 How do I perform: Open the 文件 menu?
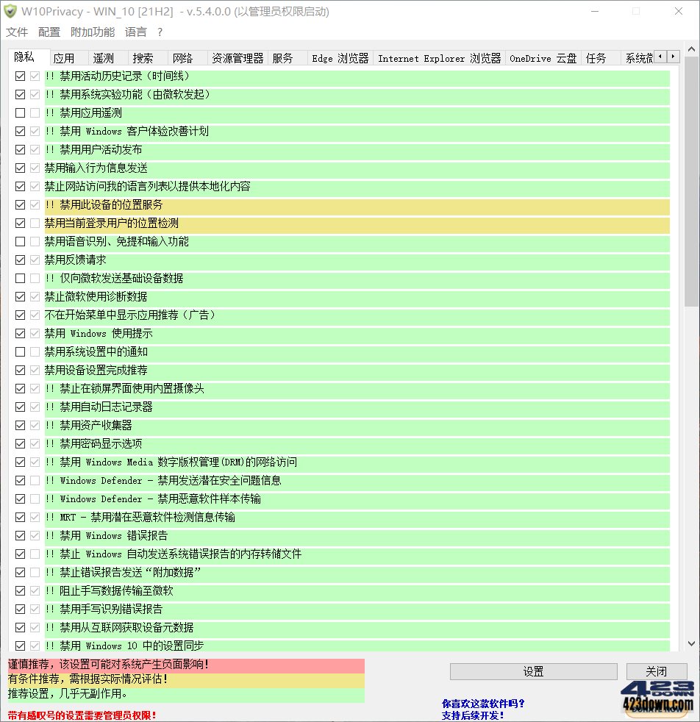[17, 32]
